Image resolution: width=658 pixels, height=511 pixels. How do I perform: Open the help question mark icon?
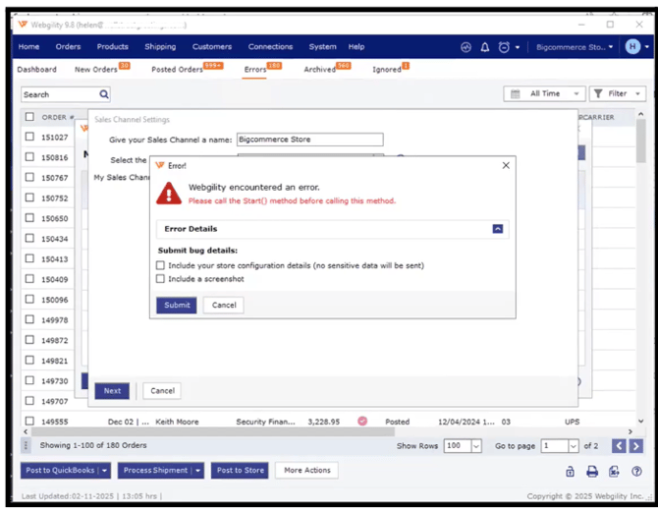click(x=636, y=472)
